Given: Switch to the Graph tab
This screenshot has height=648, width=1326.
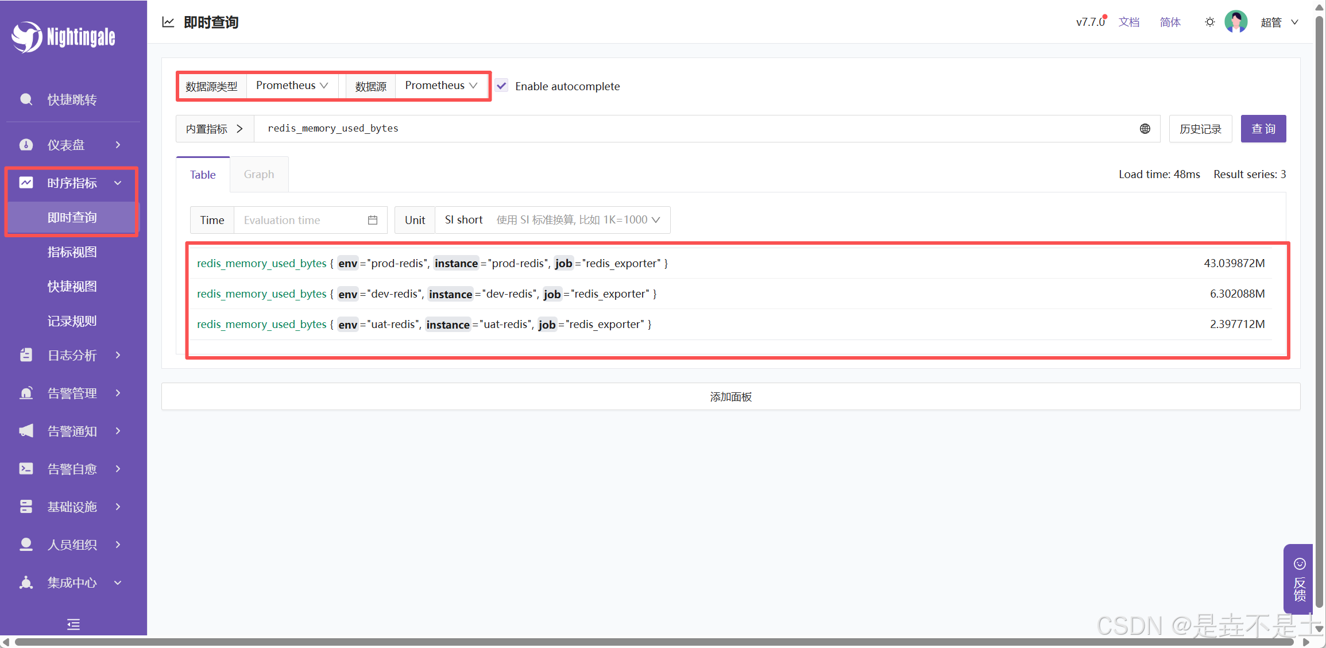Looking at the screenshot, I should (258, 174).
